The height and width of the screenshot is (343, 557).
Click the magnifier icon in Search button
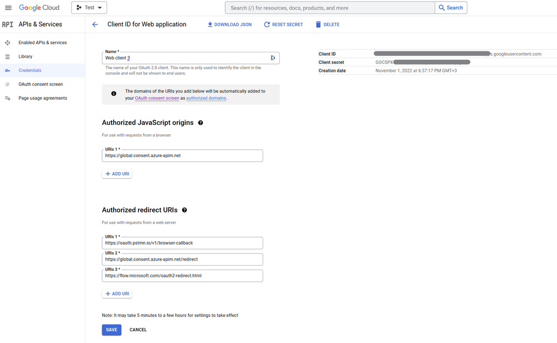(x=442, y=7)
